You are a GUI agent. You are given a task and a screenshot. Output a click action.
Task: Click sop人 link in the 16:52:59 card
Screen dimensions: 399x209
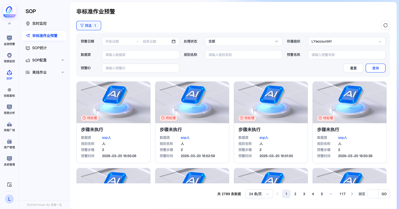pyautogui.click(x=185, y=138)
